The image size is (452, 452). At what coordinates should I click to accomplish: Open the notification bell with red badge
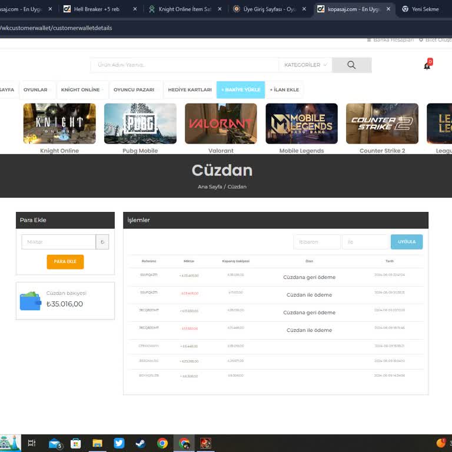[427, 65]
